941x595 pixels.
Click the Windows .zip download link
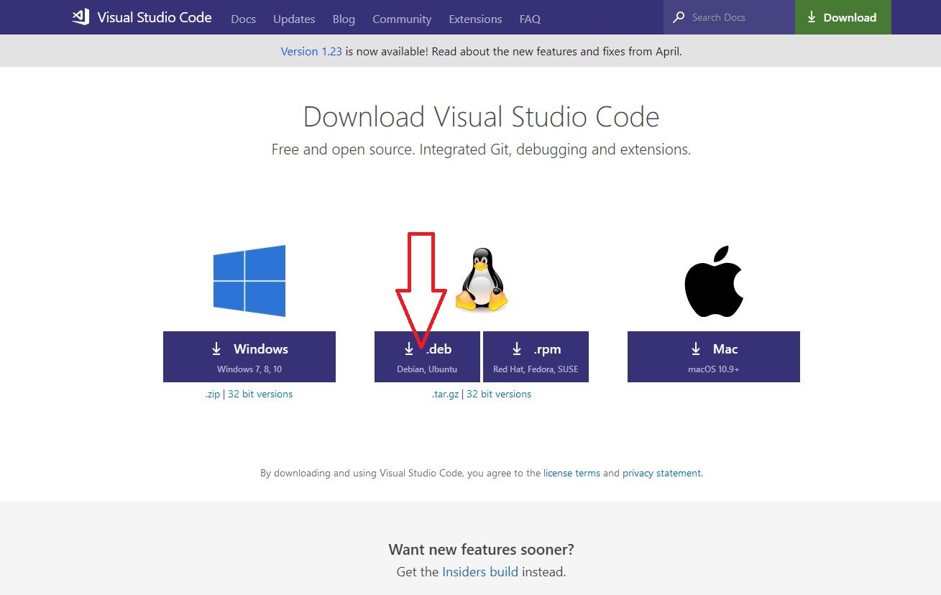213,394
